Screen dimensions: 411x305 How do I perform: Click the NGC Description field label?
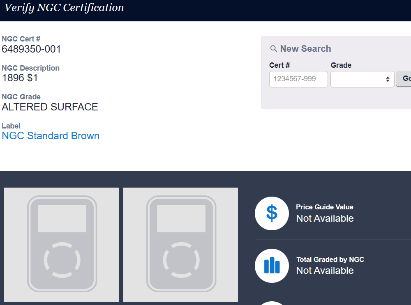[31, 68]
